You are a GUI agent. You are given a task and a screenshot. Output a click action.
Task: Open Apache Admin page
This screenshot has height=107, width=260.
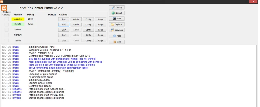point(76,19)
